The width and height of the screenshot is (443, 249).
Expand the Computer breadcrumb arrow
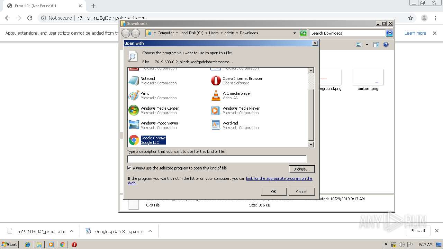177,33
